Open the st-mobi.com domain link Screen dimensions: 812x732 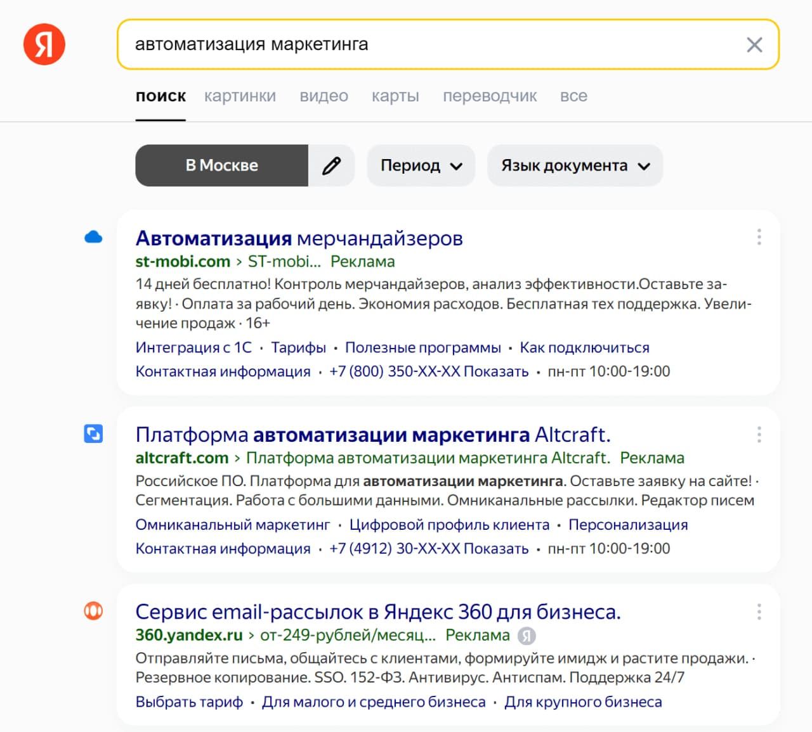183,262
